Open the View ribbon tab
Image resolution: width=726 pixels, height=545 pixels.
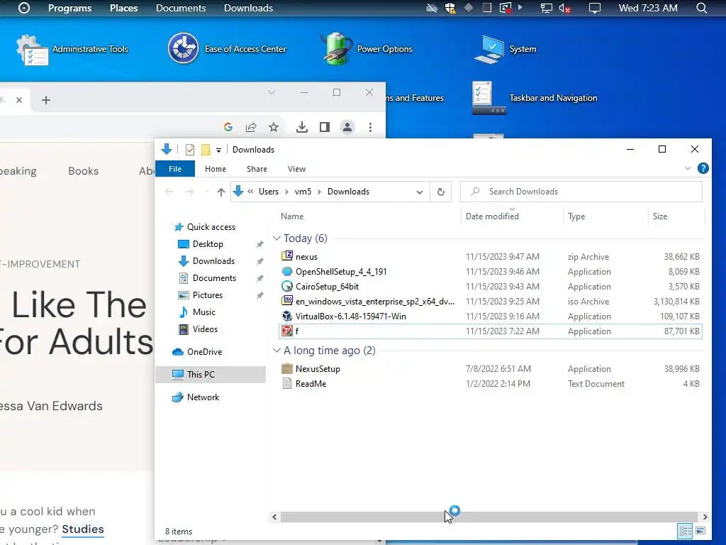coord(296,169)
